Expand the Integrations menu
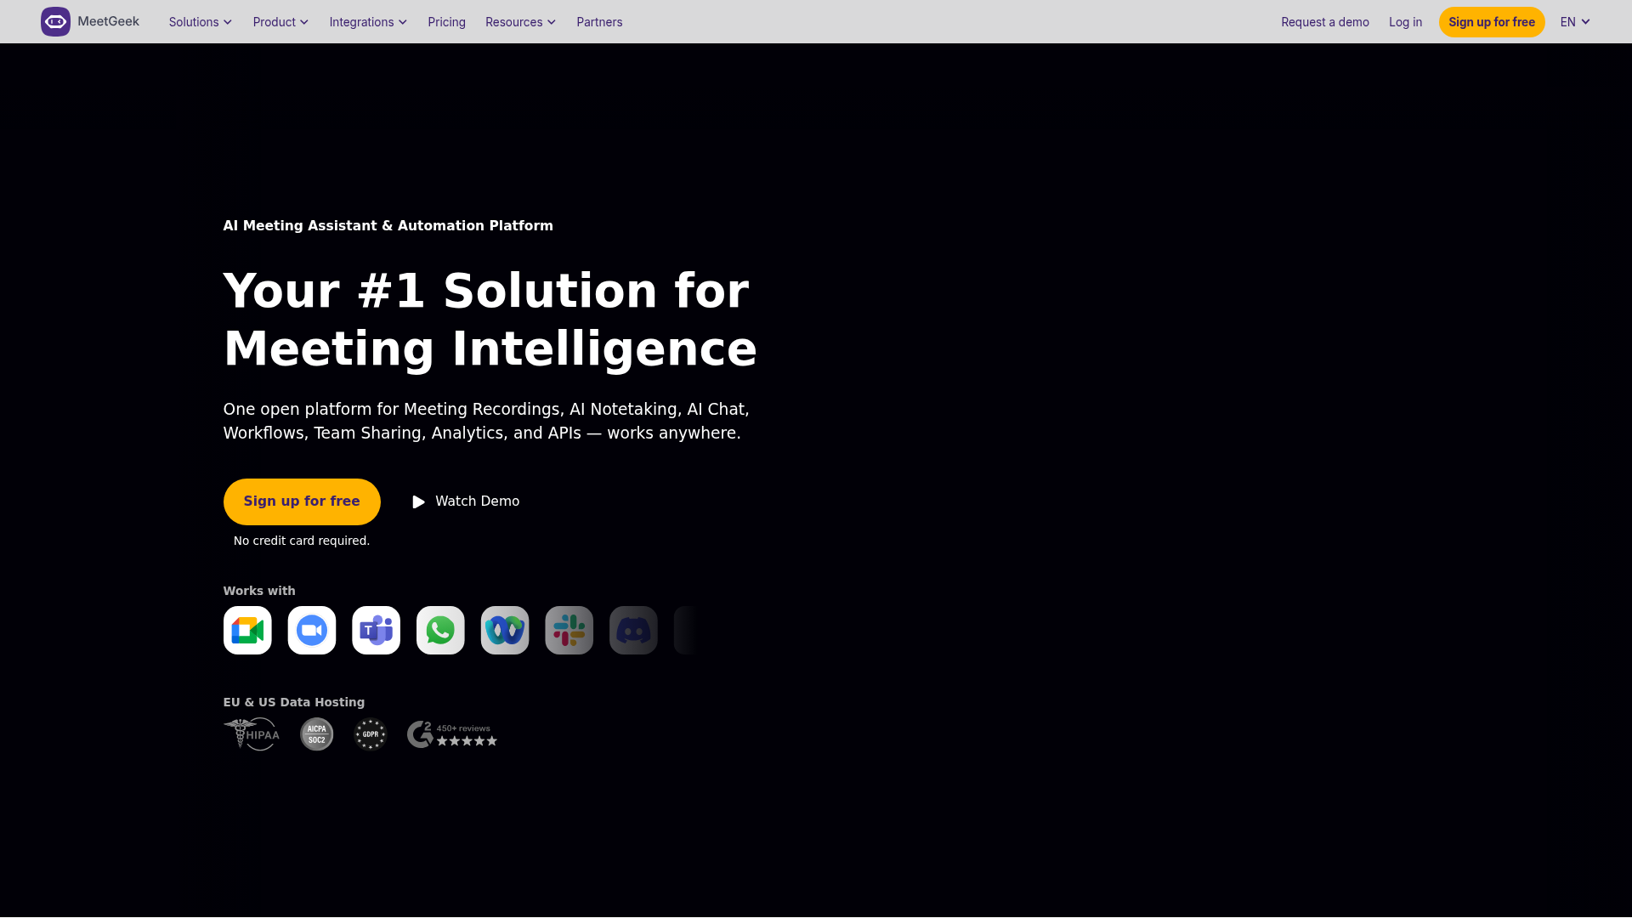Screen dimensions: 1632x918 pyautogui.click(x=366, y=22)
